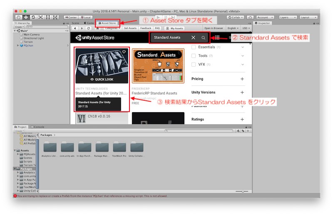
Task: Expand the Pricing filter
Action: 242,79
